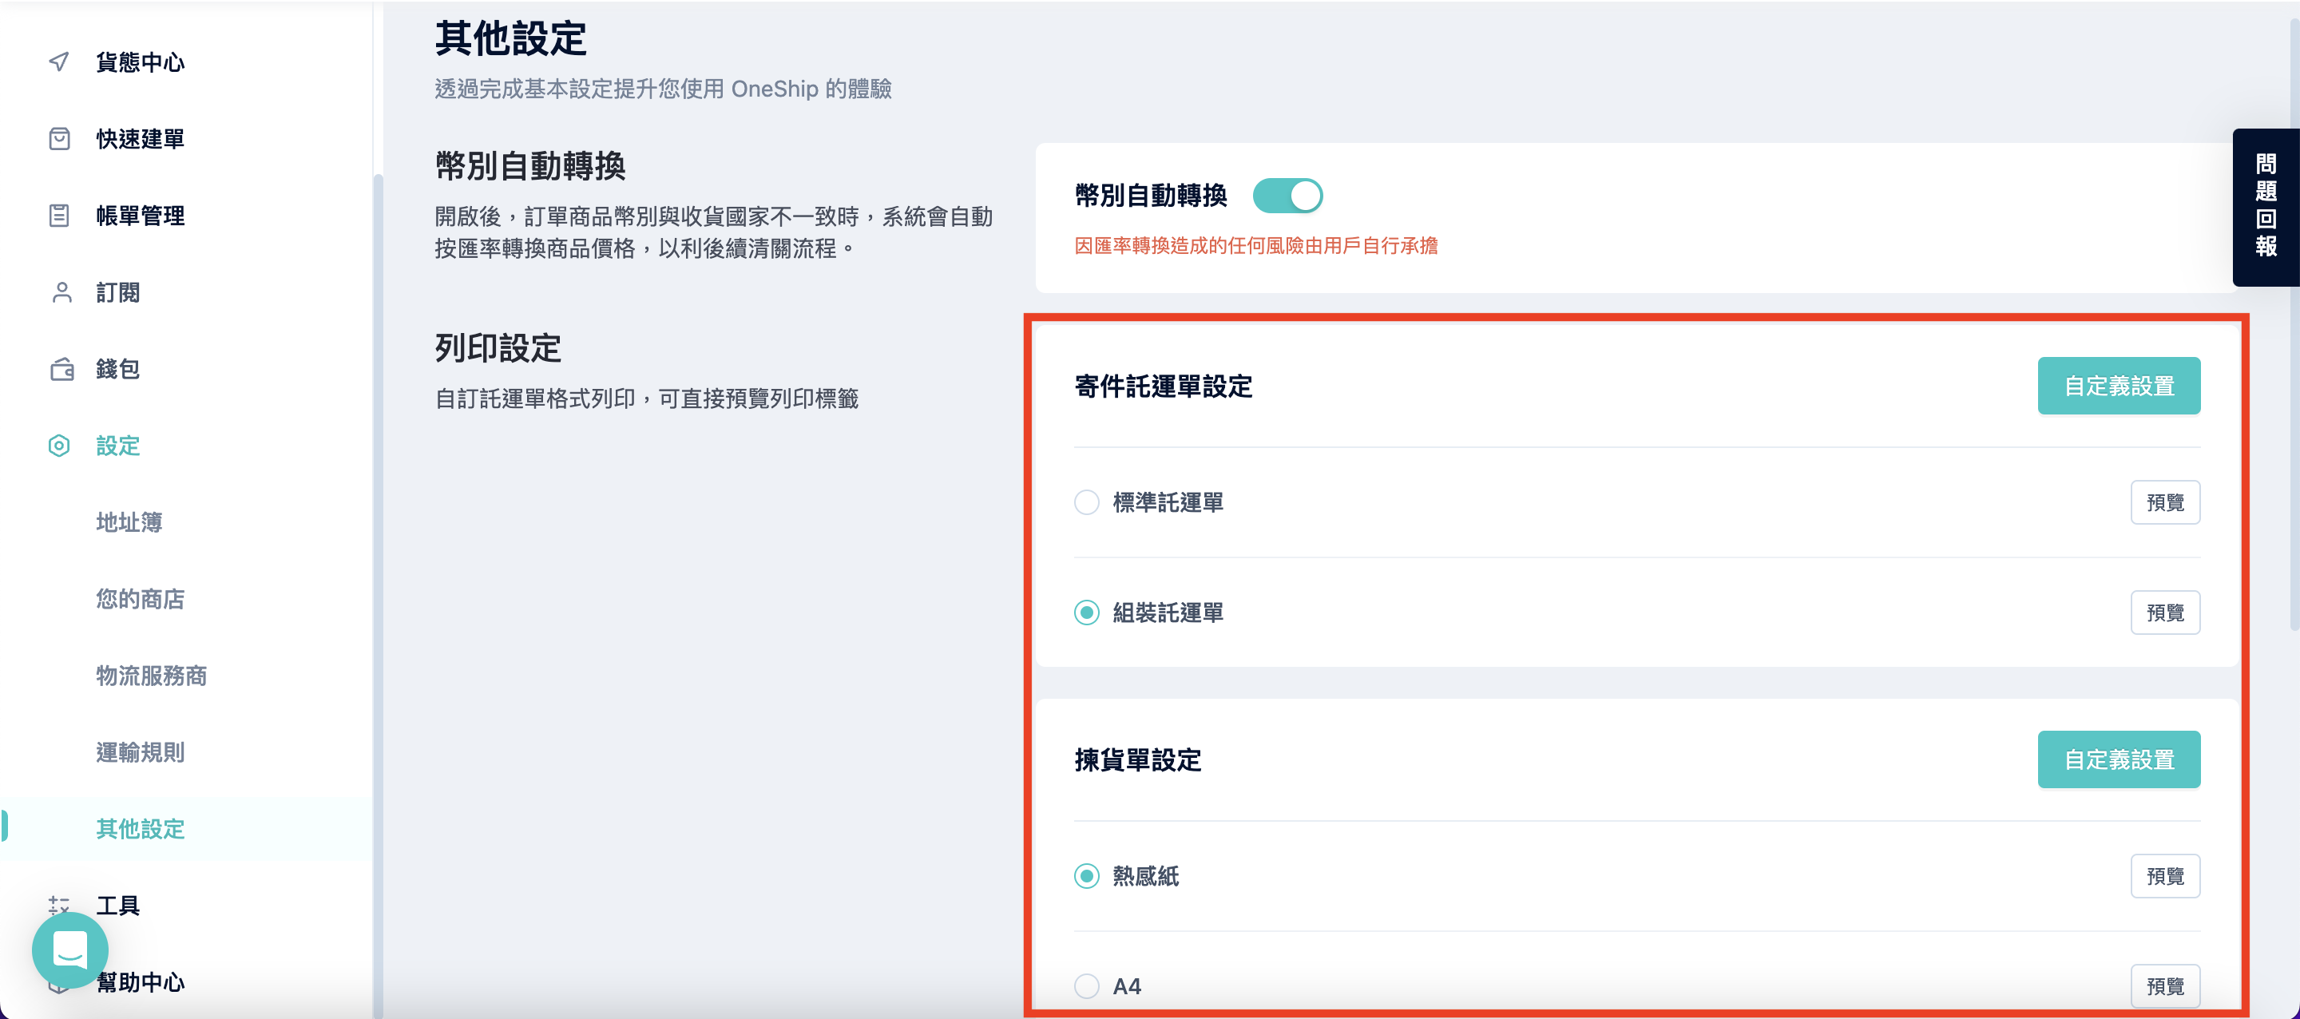Image resolution: width=2300 pixels, height=1019 pixels.
Task: Open 貨態中心 in sidebar
Action: point(141,61)
